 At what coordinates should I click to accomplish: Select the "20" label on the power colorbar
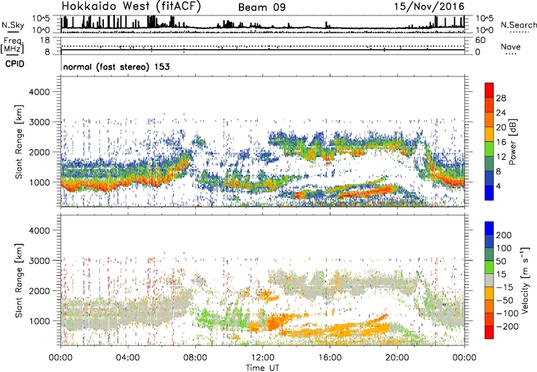coord(501,128)
